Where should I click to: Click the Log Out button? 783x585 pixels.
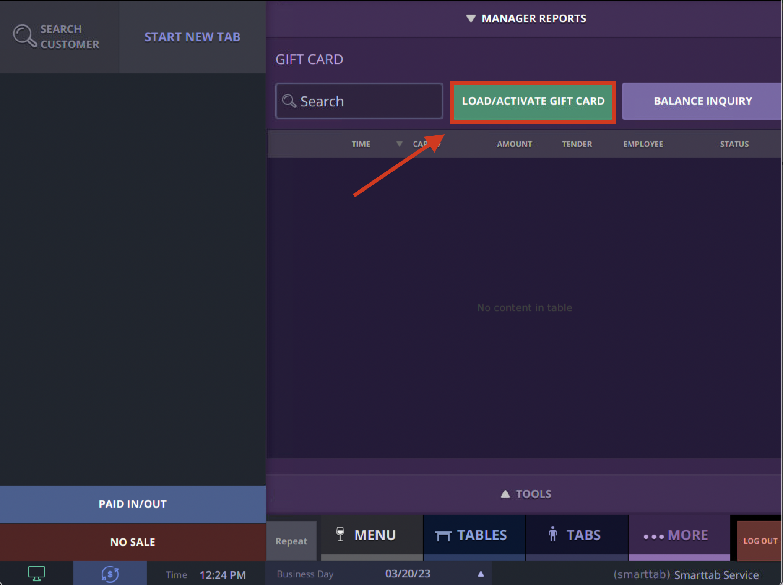pos(760,541)
